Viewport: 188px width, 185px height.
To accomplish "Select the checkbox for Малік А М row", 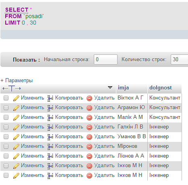I will (6, 117).
